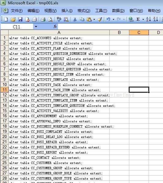The height and width of the screenshot is (183, 163).
Task: Copy selection with Copy icon
Action: [82, 19]
